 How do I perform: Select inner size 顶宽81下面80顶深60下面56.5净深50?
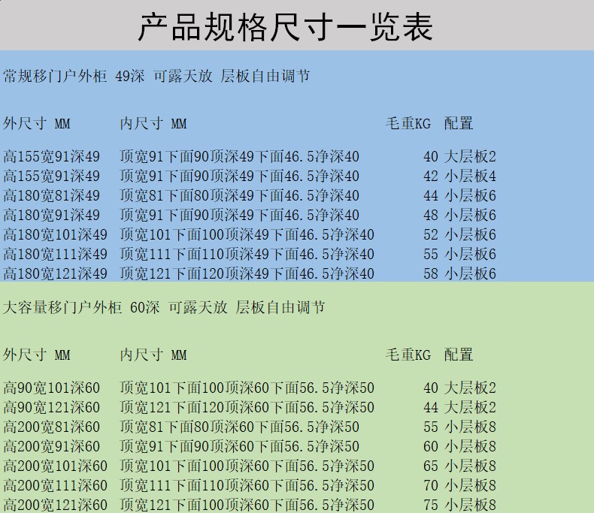coord(239,427)
